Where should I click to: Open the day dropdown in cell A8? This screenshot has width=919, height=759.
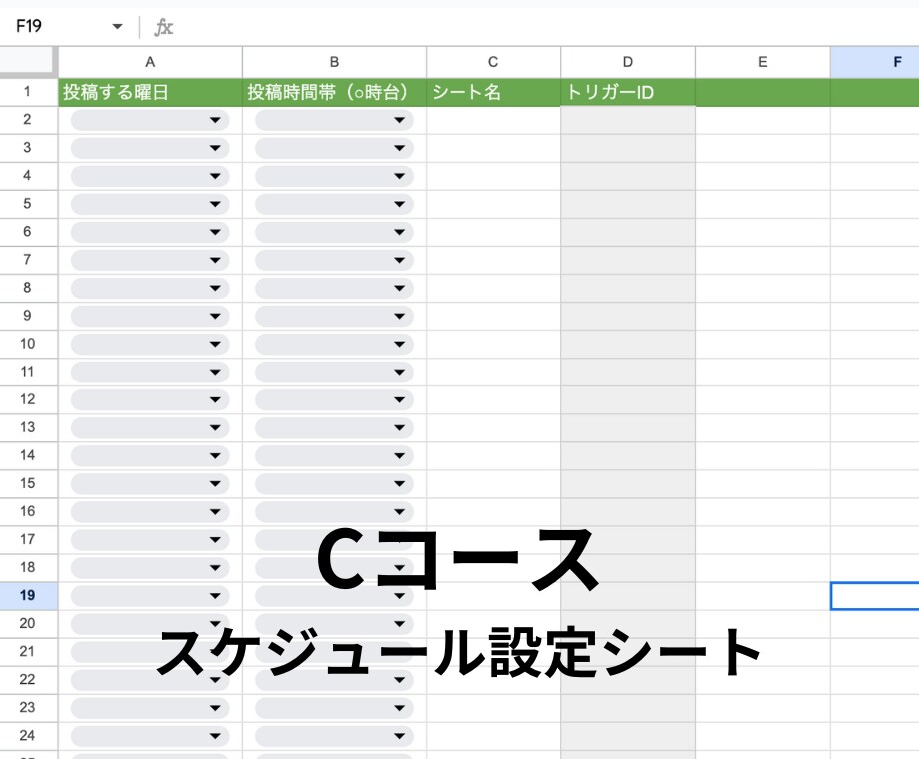tap(215, 288)
